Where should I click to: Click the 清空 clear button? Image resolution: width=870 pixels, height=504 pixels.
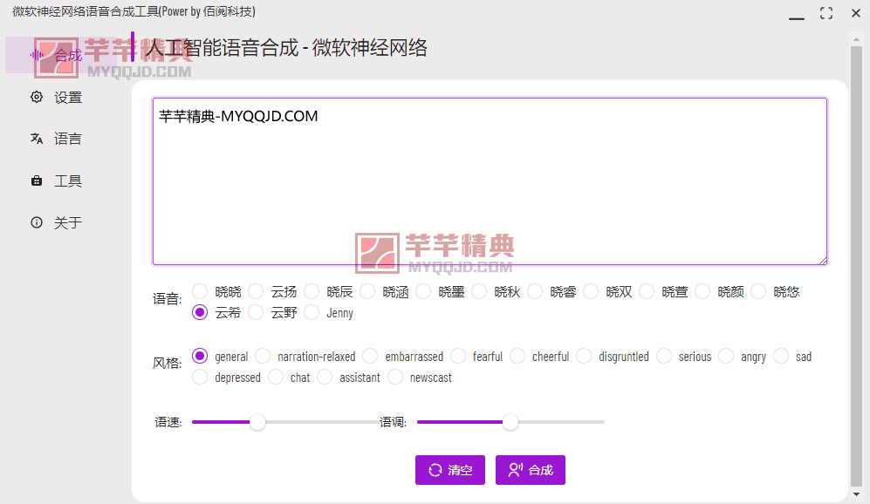pyautogui.click(x=450, y=470)
